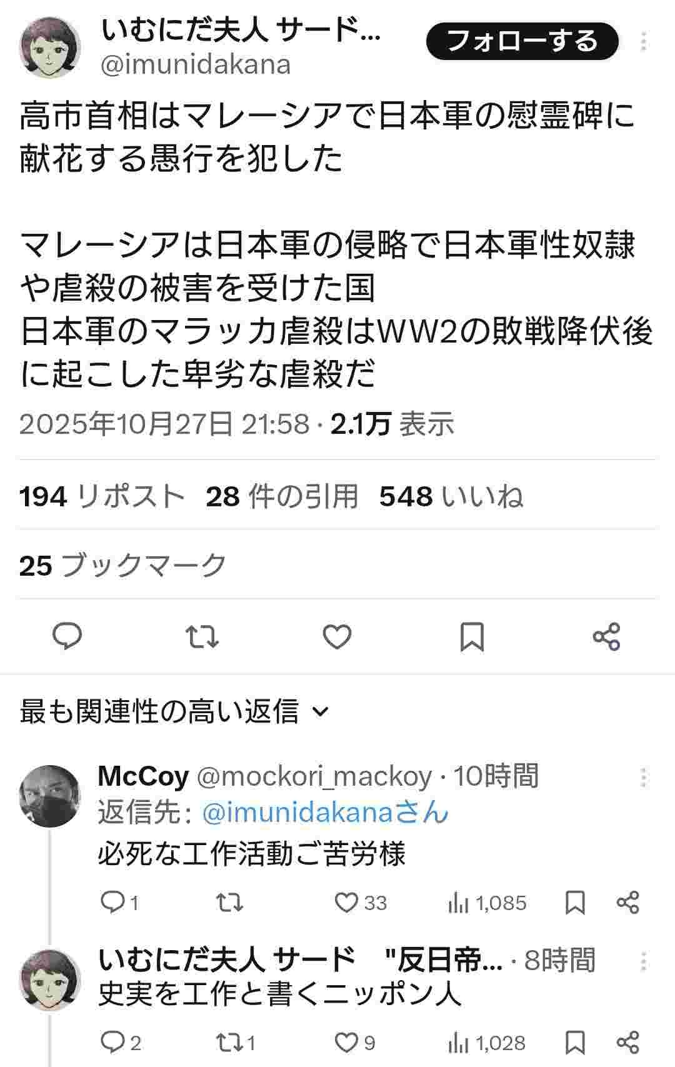
Task: View the 28 quote posts
Action: point(281,497)
